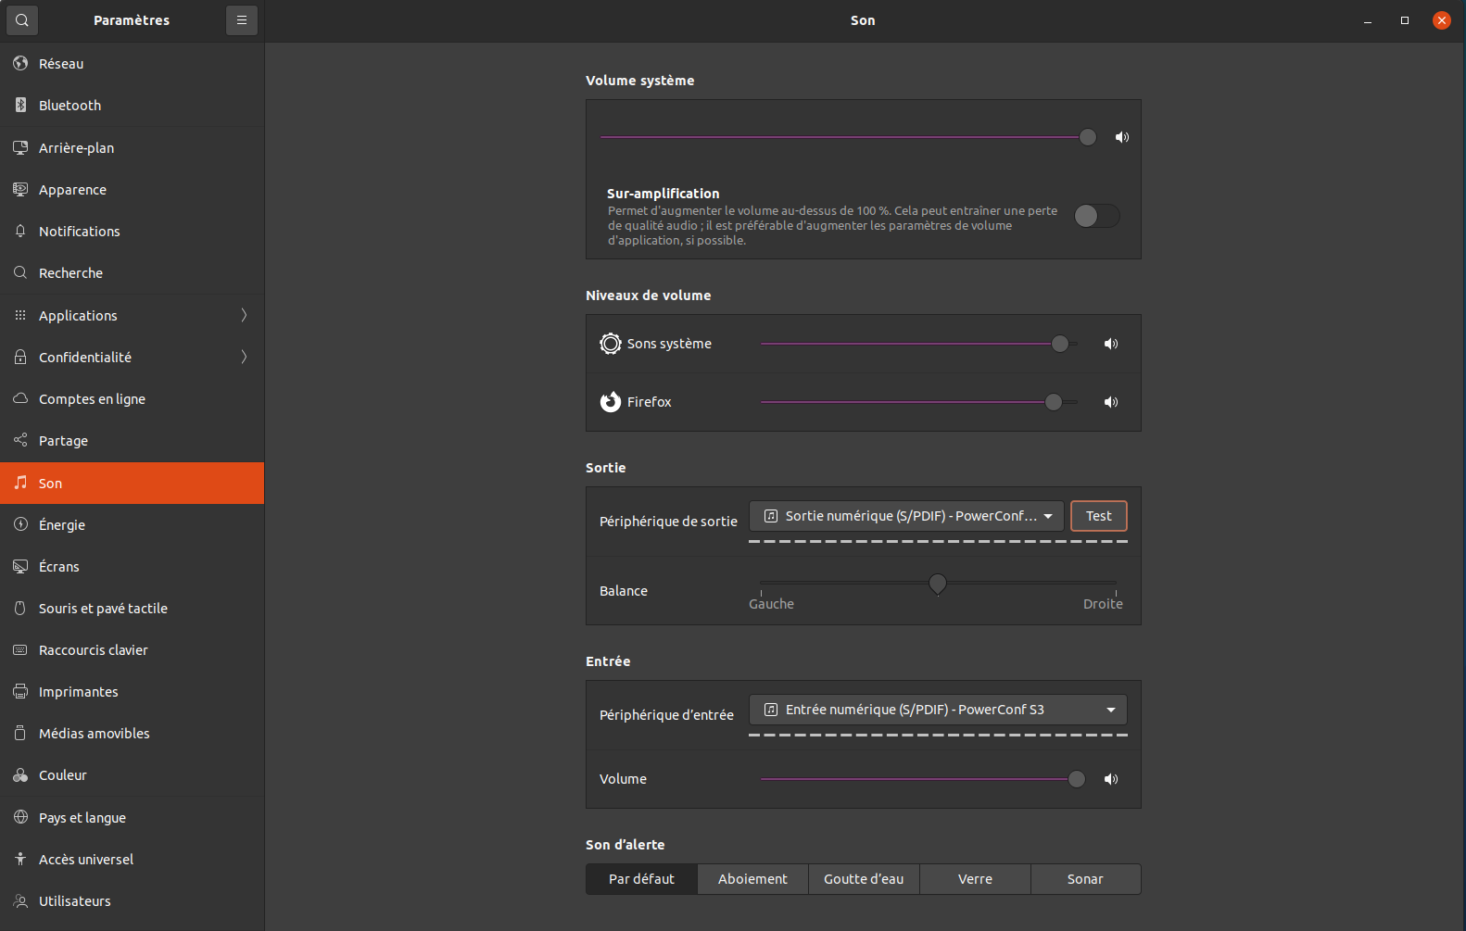This screenshot has width=1466, height=931.
Task: Go to the Énergie settings section
Action: 62,525
